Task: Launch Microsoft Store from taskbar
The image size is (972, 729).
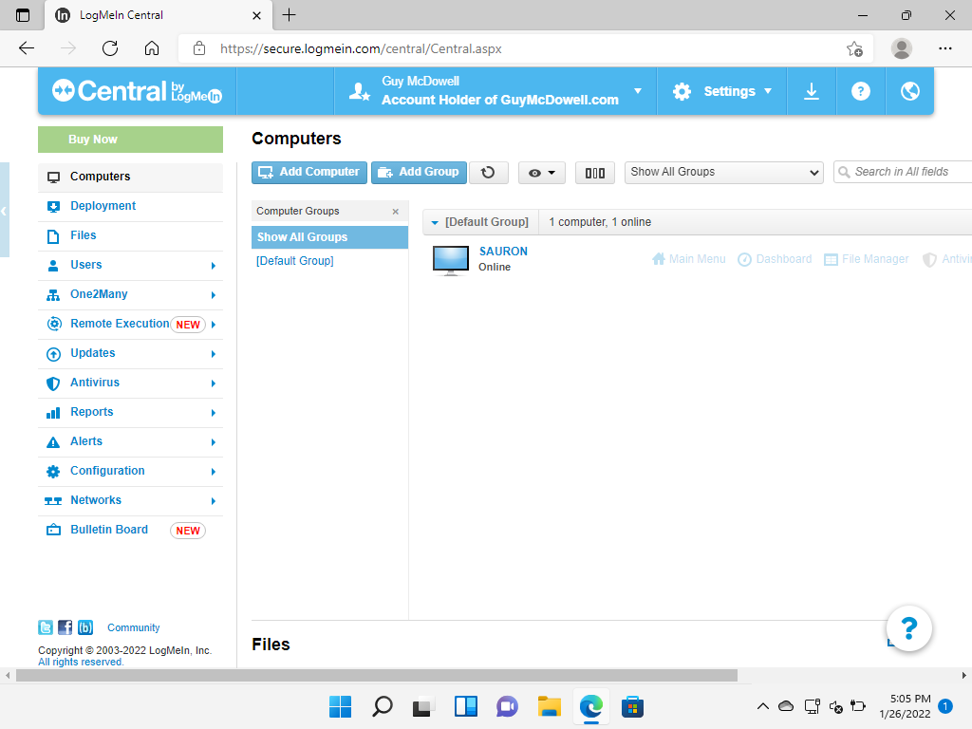Action: pyautogui.click(x=632, y=706)
